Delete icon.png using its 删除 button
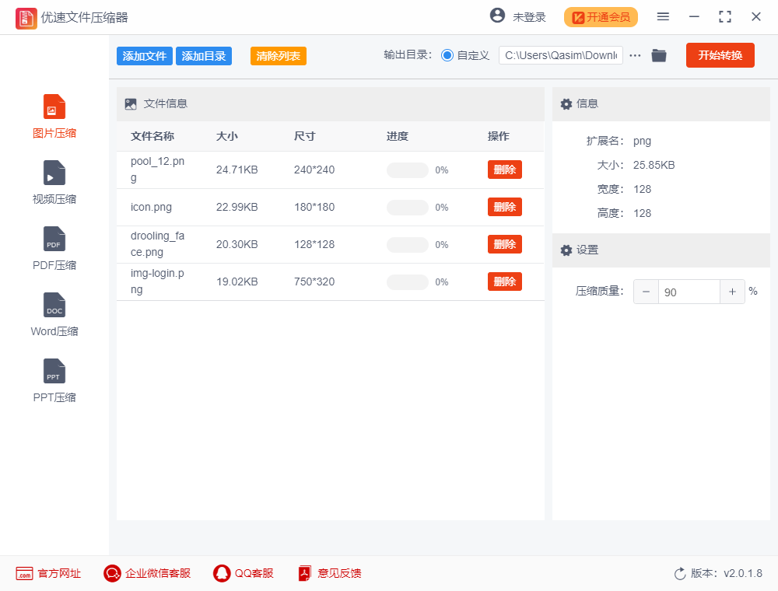 pos(505,207)
